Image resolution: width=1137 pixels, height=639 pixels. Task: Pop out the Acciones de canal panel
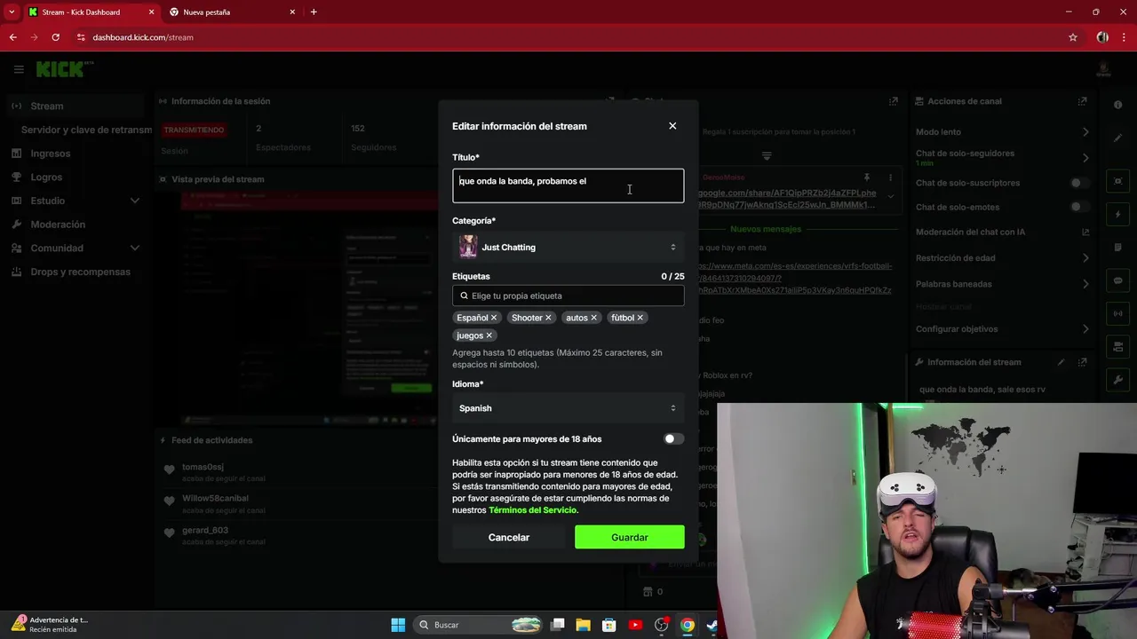pos(1082,101)
